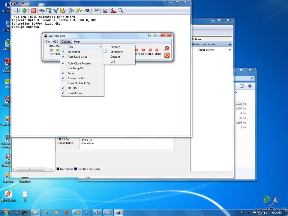Click the scrollbar left arrow in Disk Management

(x=14, y=169)
